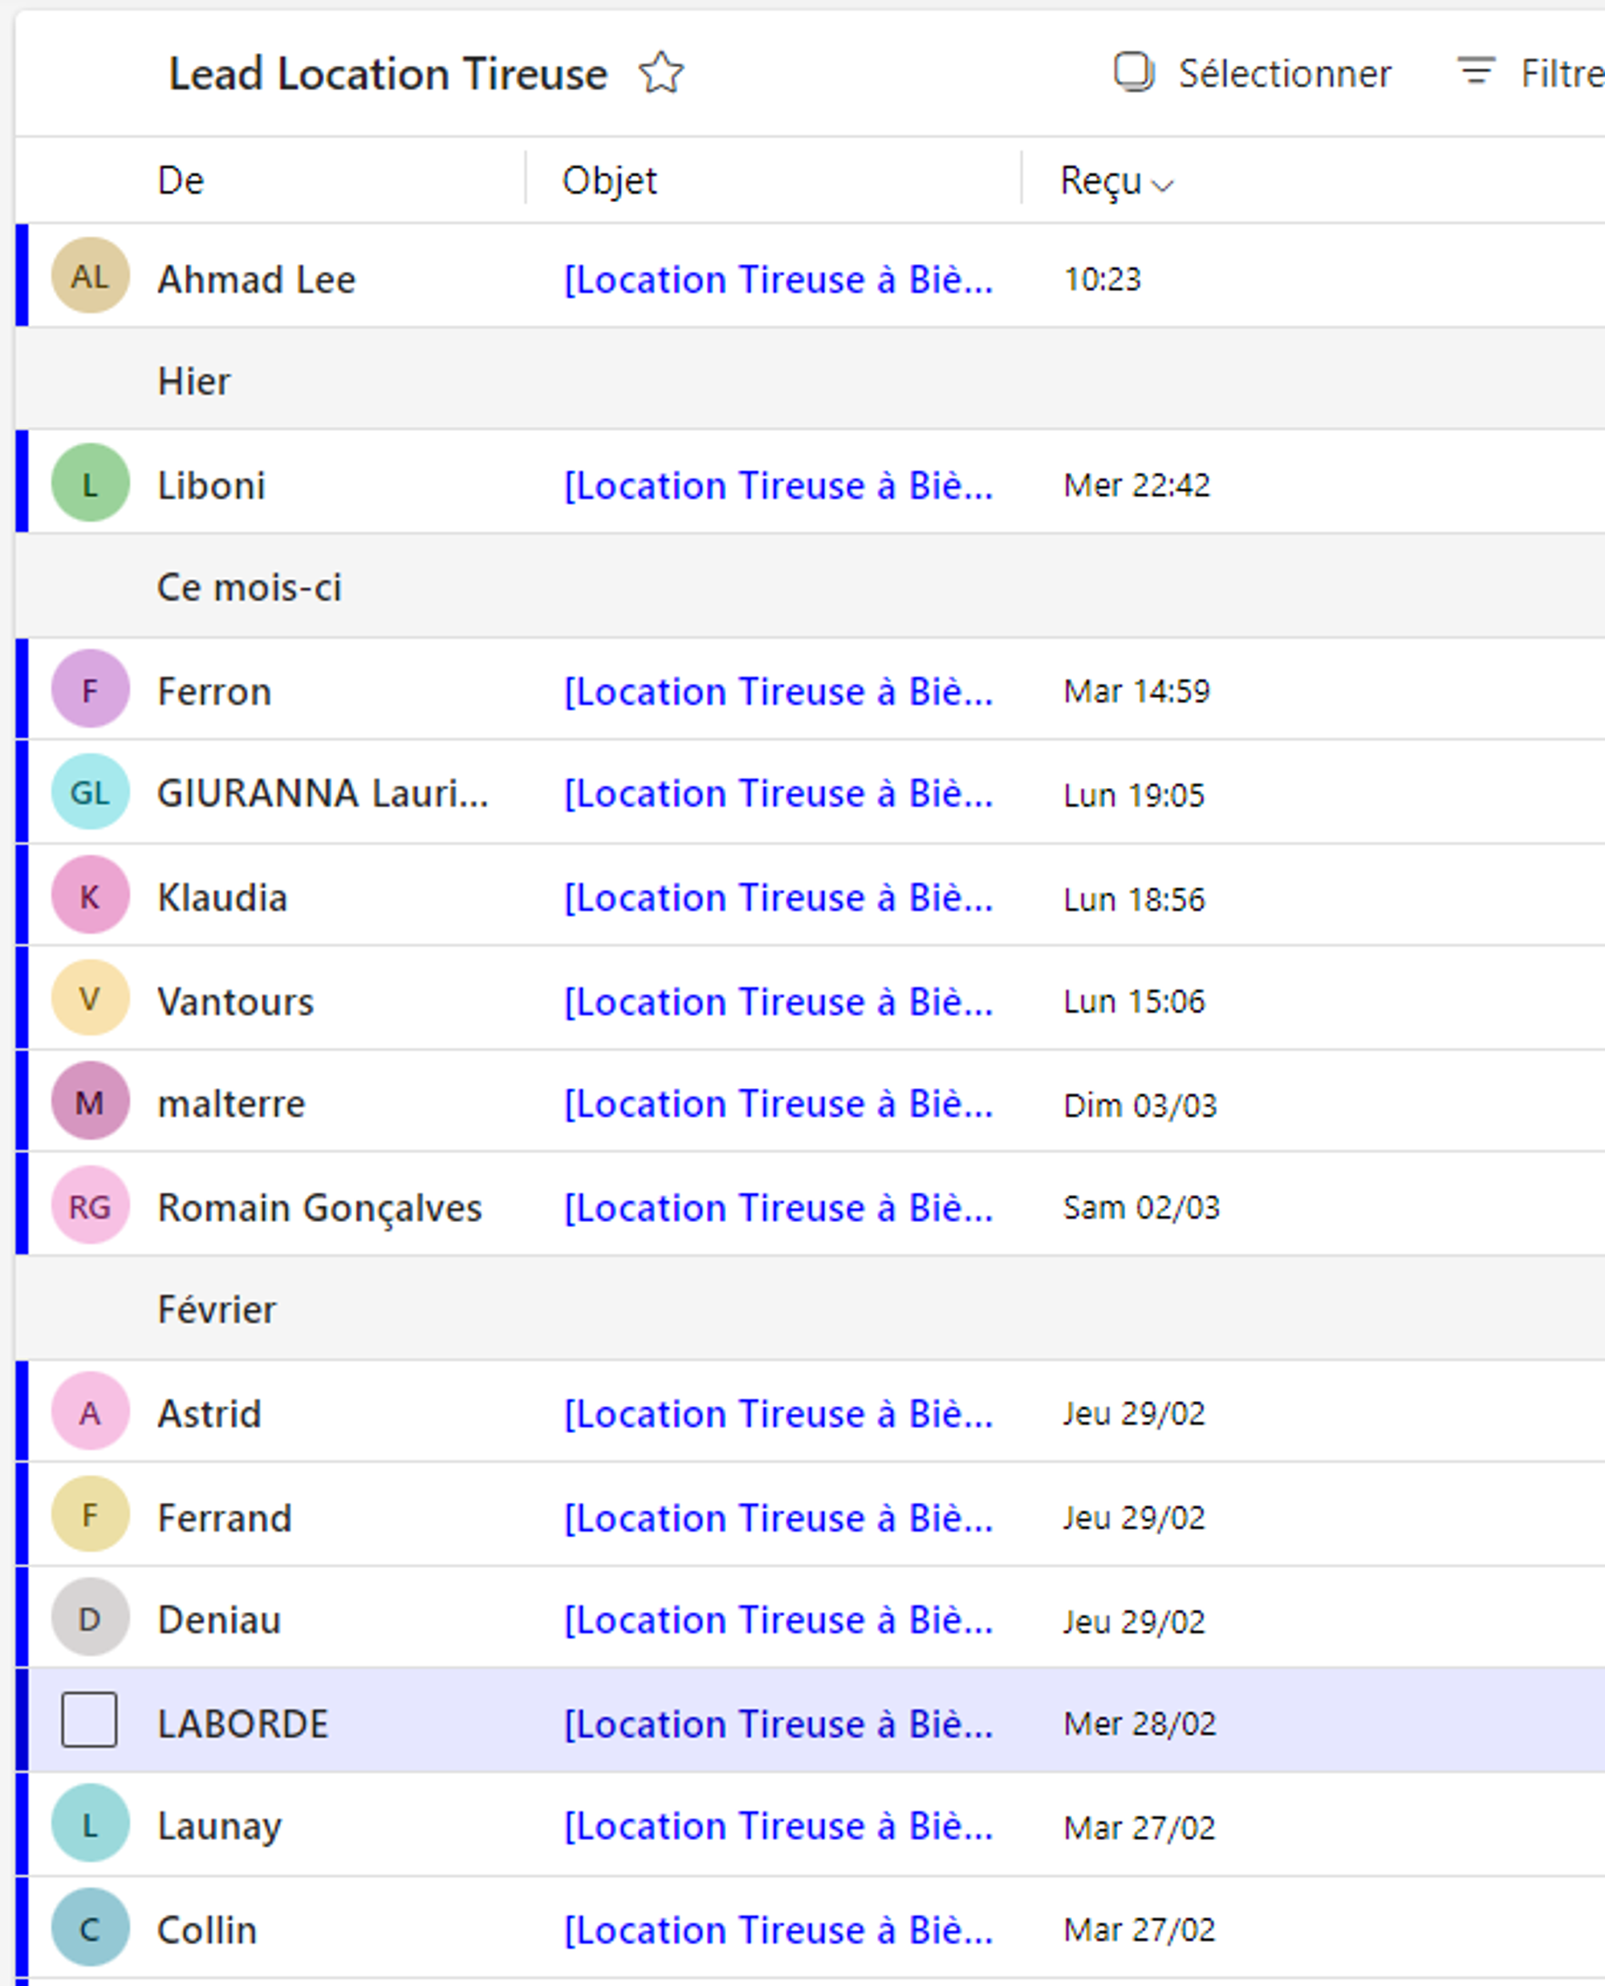Open the malterre email received Dim 03/03

778,1104
